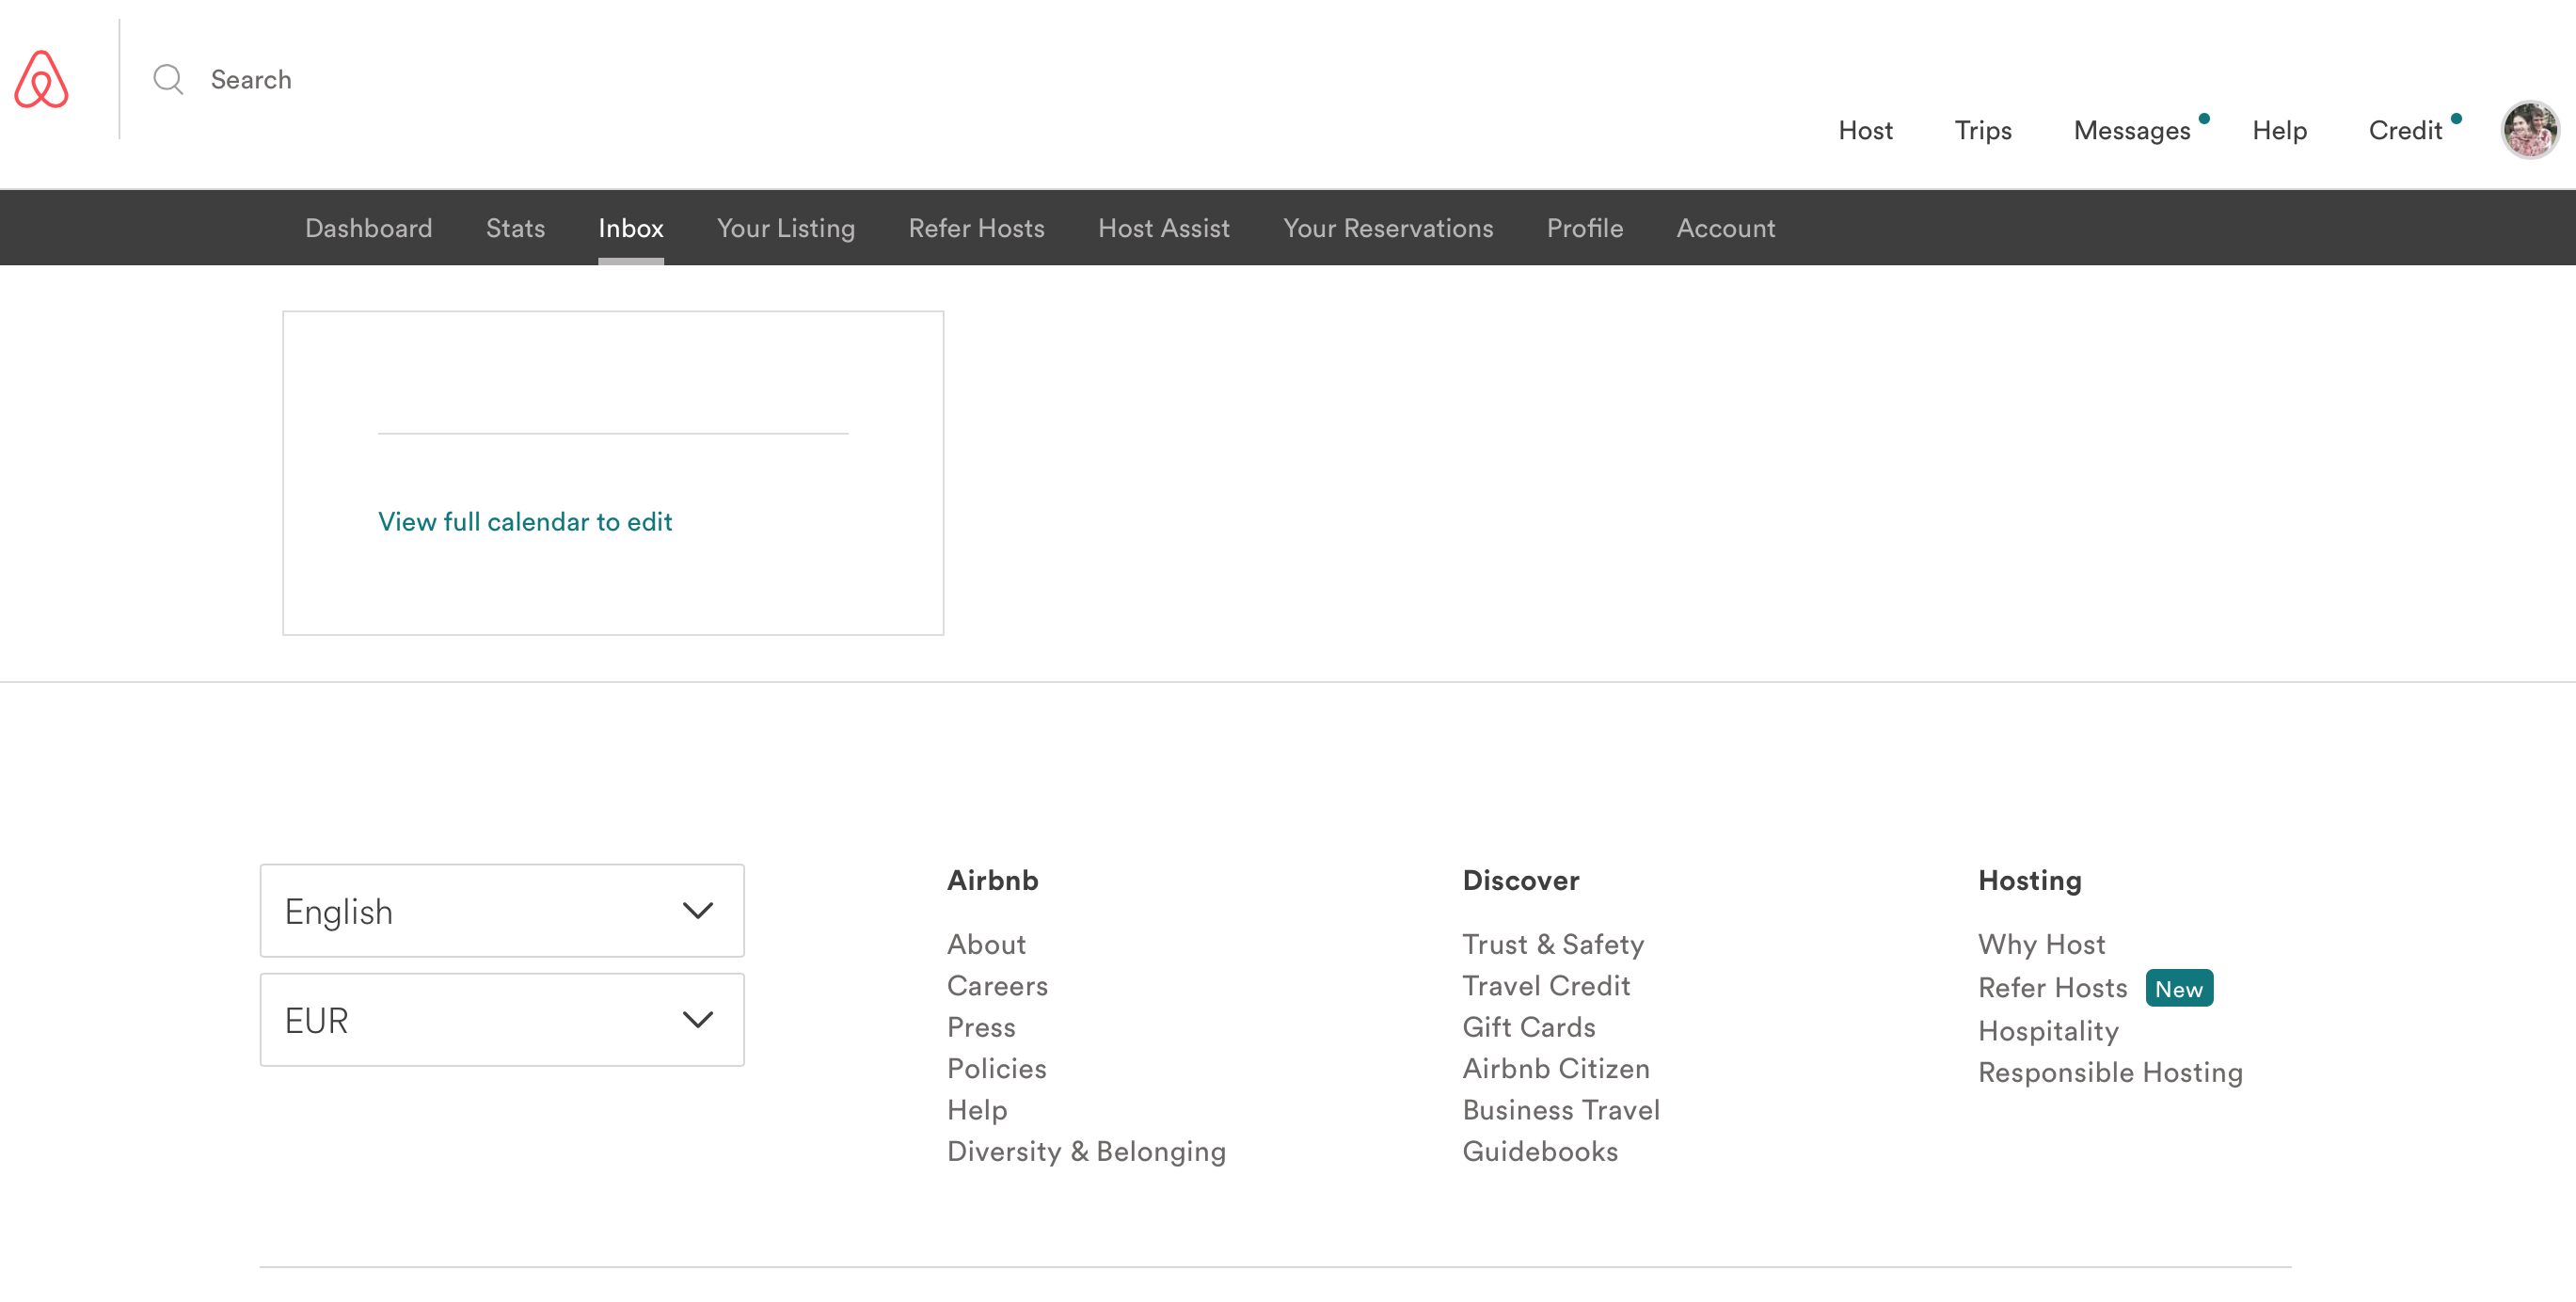Go to Trips in the header
The image size is (2576, 1302).
coord(1983,131)
